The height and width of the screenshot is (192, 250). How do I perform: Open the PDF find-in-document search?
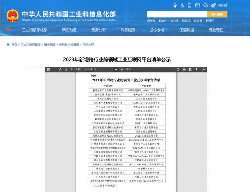(60, 69)
